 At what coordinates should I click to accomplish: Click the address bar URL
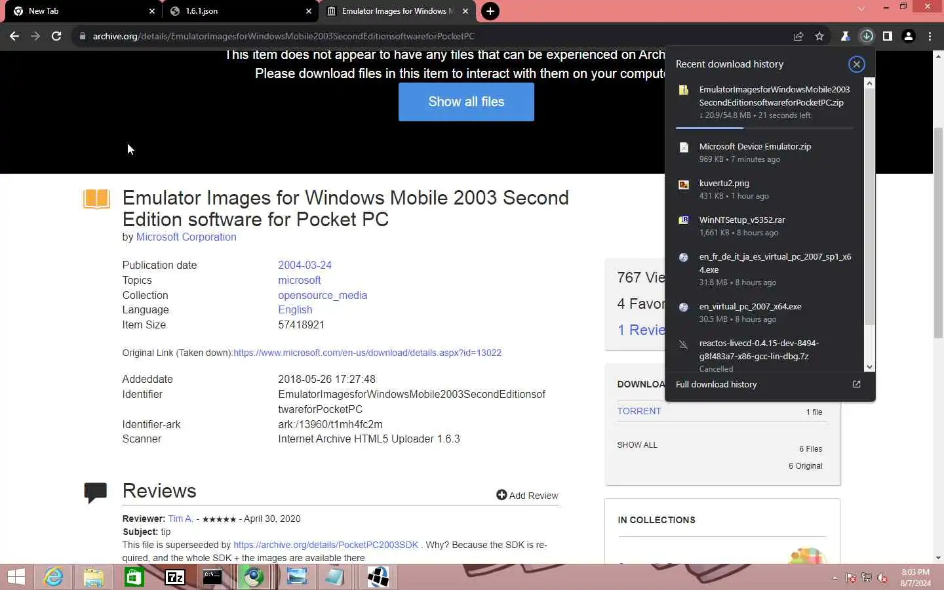(x=283, y=36)
